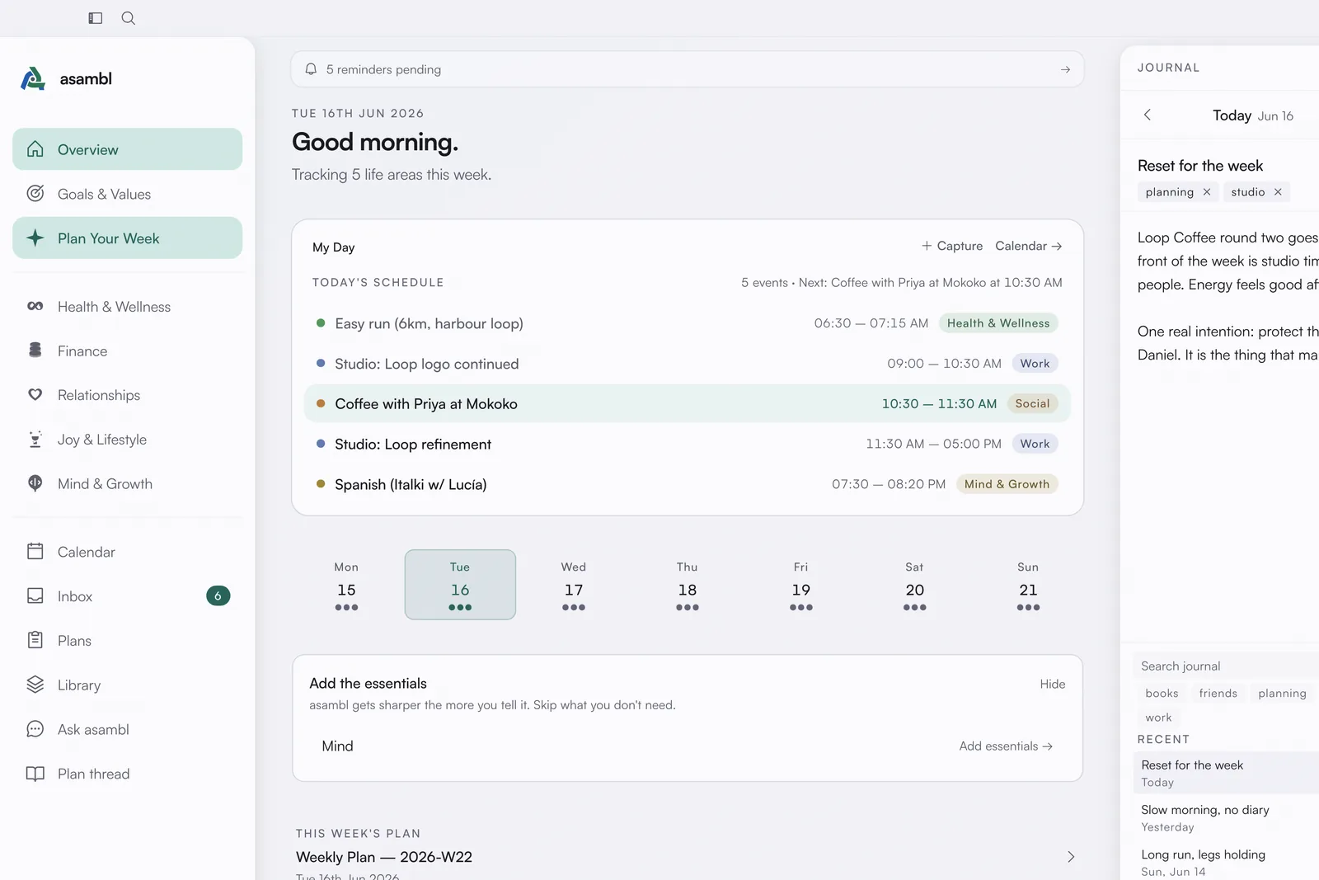Select Health & Wellness in the sidebar
Screen dimensions: 1319x880
(128, 307)
